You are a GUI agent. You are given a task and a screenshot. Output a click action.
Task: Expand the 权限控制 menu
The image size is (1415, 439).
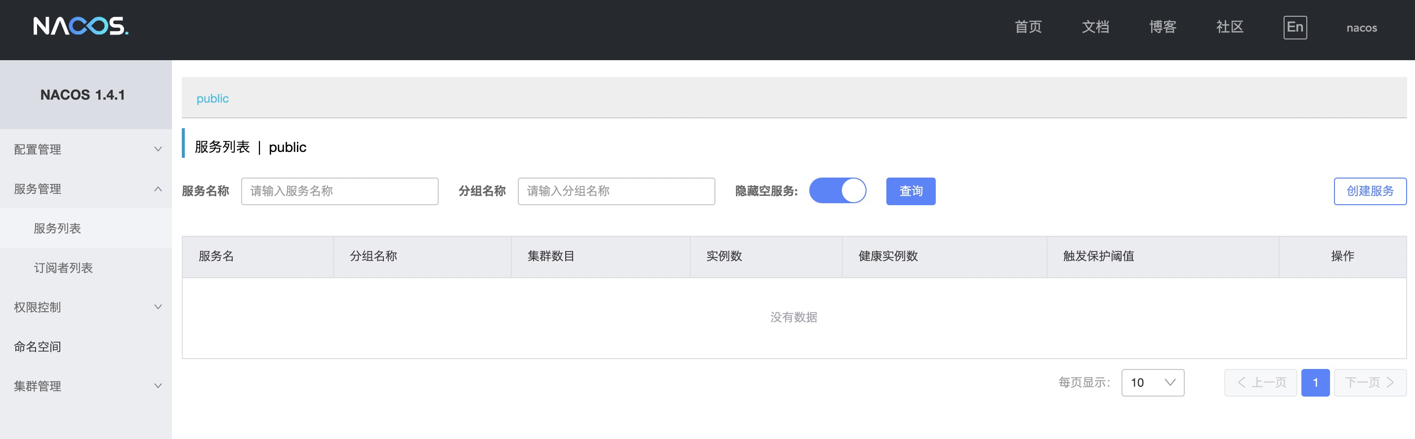[85, 307]
